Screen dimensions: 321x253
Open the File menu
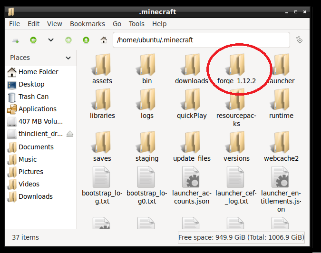pyautogui.click(x=15, y=24)
